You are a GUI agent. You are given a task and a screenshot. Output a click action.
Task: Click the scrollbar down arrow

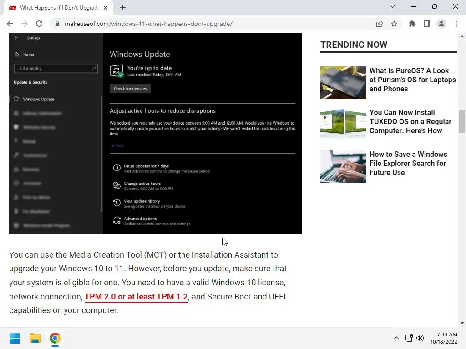(x=462, y=323)
